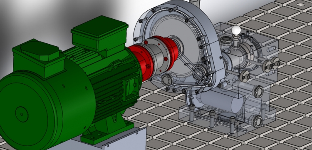Viewport: 312px width, 150px height.
Task: Click the center circle of motor's fan cover
Action: (x=22, y=114)
